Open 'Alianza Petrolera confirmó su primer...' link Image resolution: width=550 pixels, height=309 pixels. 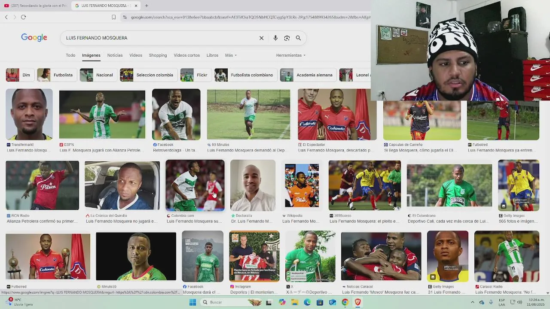tap(42, 221)
